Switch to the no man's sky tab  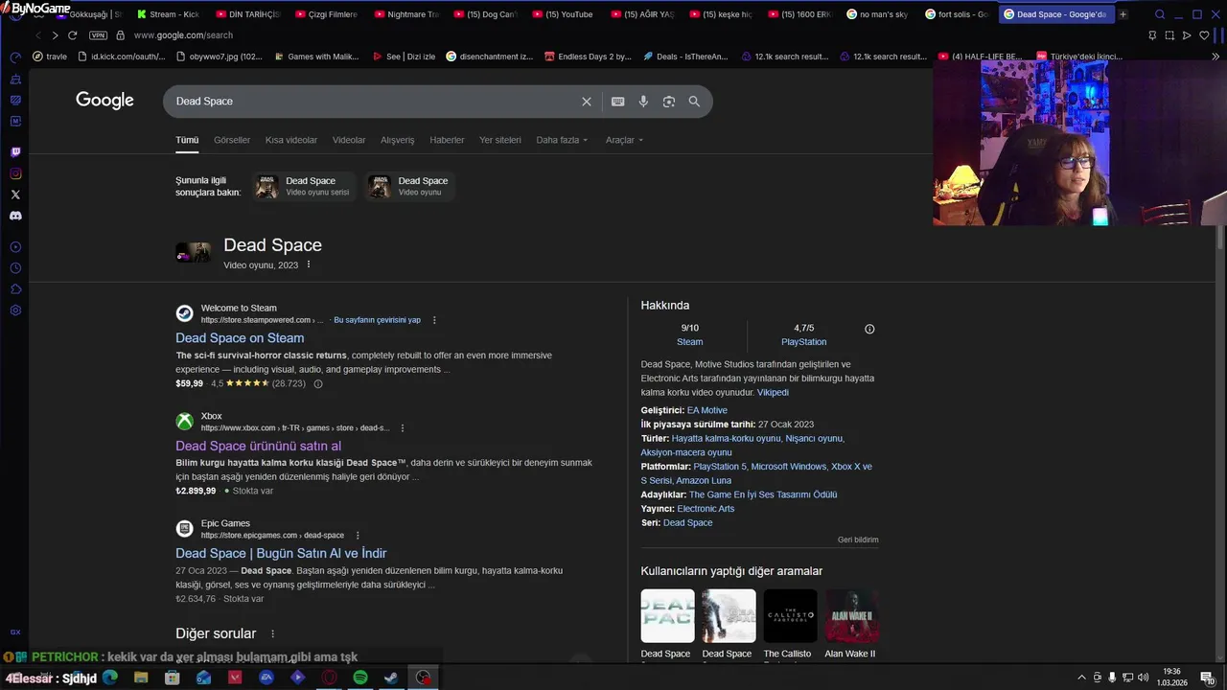click(877, 14)
